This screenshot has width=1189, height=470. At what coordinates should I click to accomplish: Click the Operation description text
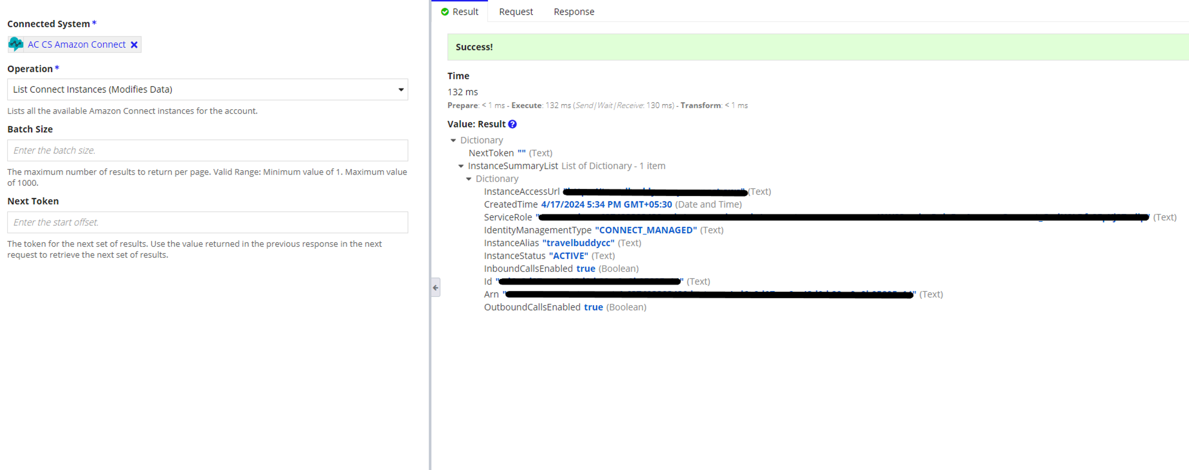[x=133, y=111]
